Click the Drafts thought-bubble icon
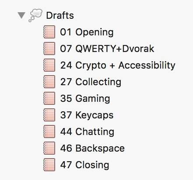This screenshot has width=193, height=180. pos(35,15)
